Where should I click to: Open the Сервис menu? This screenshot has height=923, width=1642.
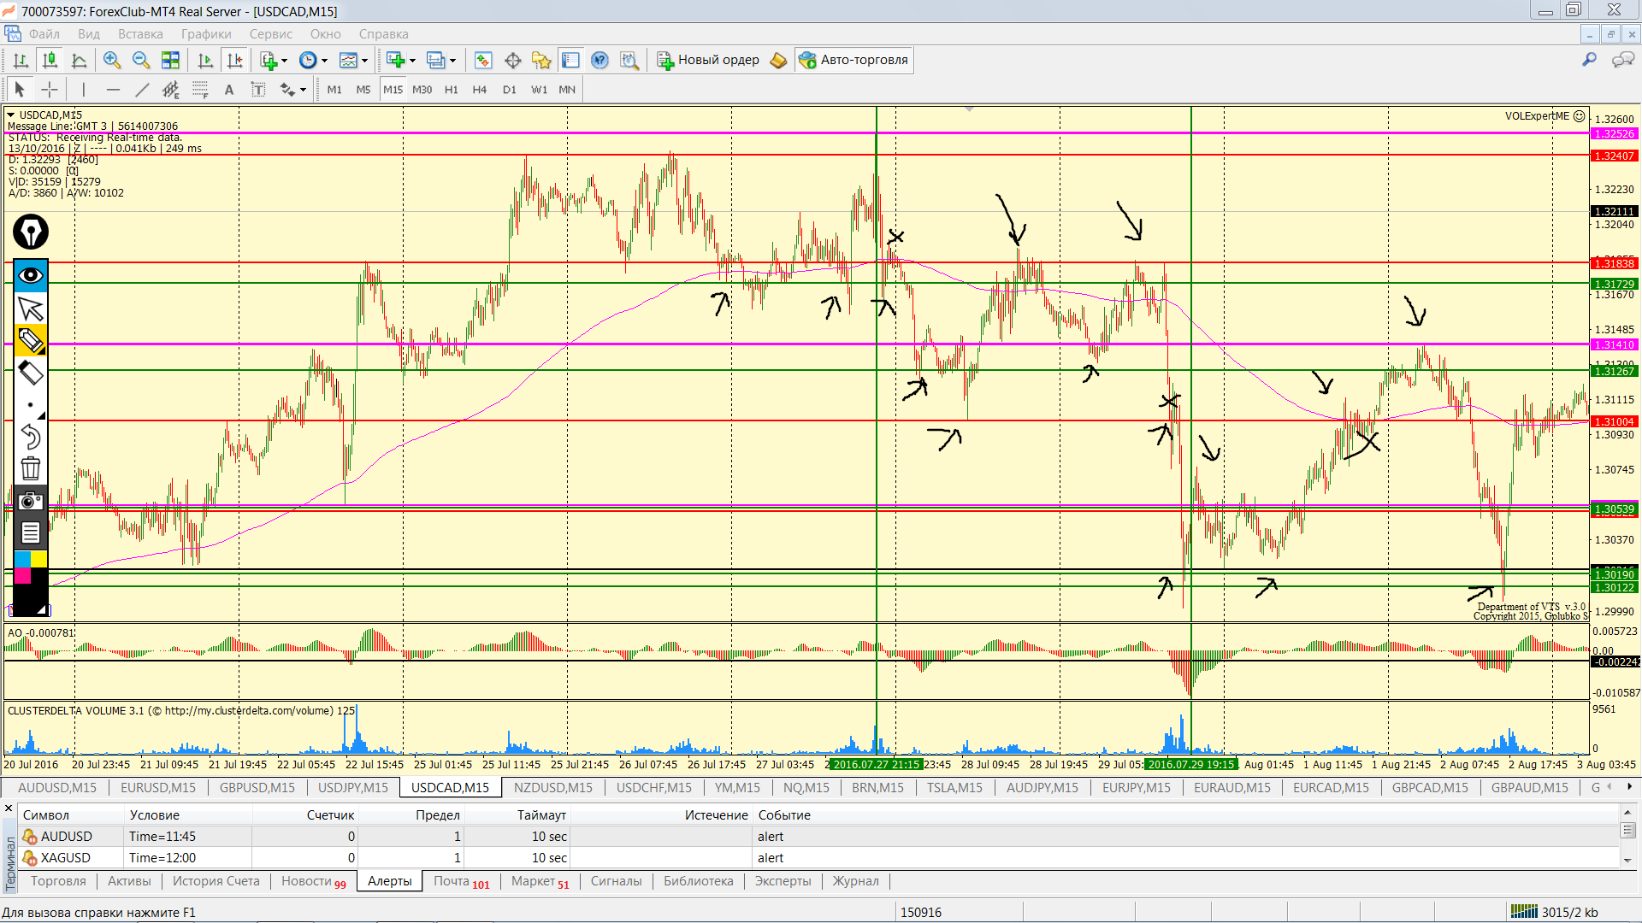click(x=270, y=34)
